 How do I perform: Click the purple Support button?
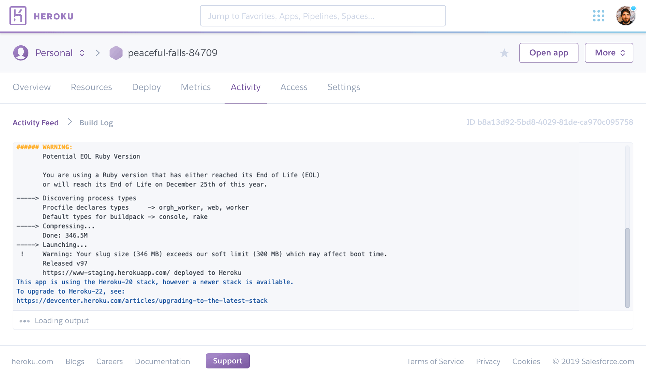pyautogui.click(x=227, y=361)
